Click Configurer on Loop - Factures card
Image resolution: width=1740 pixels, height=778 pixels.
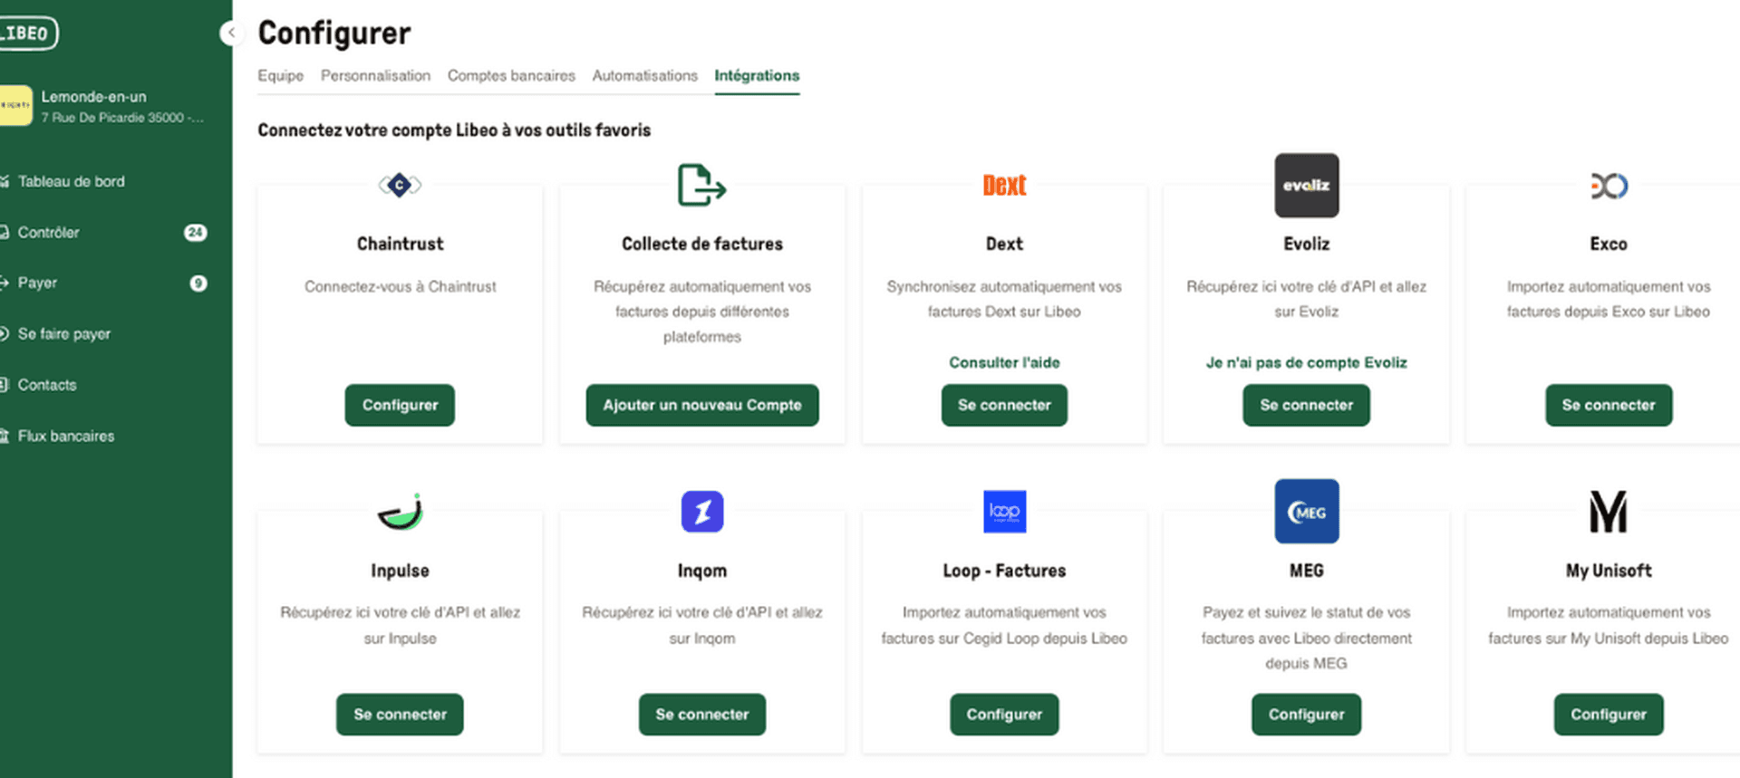[x=1004, y=715]
